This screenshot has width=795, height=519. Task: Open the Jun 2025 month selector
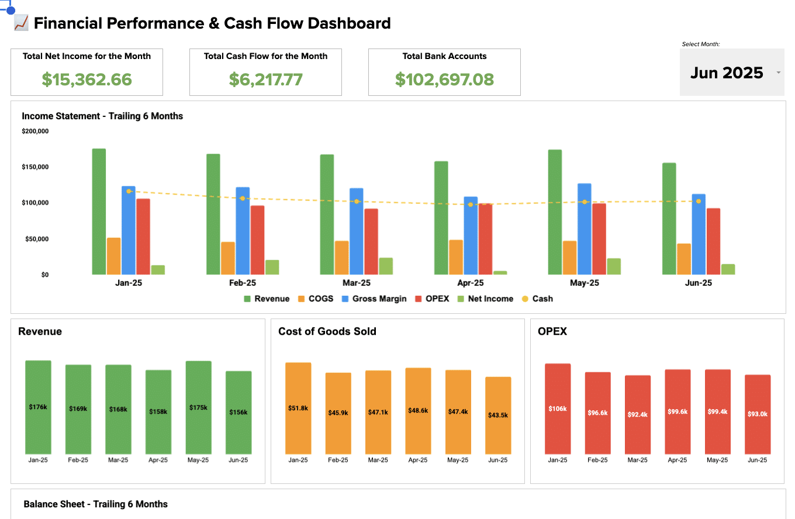pos(728,72)
